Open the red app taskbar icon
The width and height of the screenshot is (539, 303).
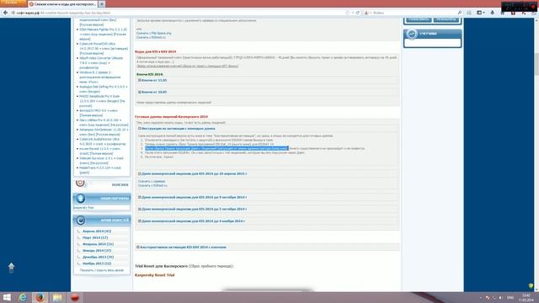tap(75, 297)
